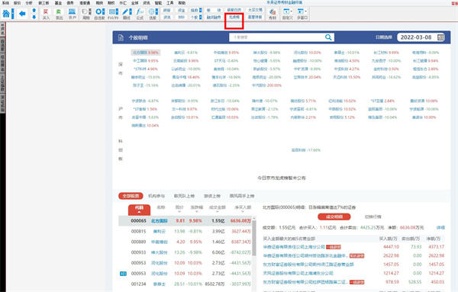Viewport: 458px width, 292px height.
Task: Select stock row 001234
Action: (185, 284)
